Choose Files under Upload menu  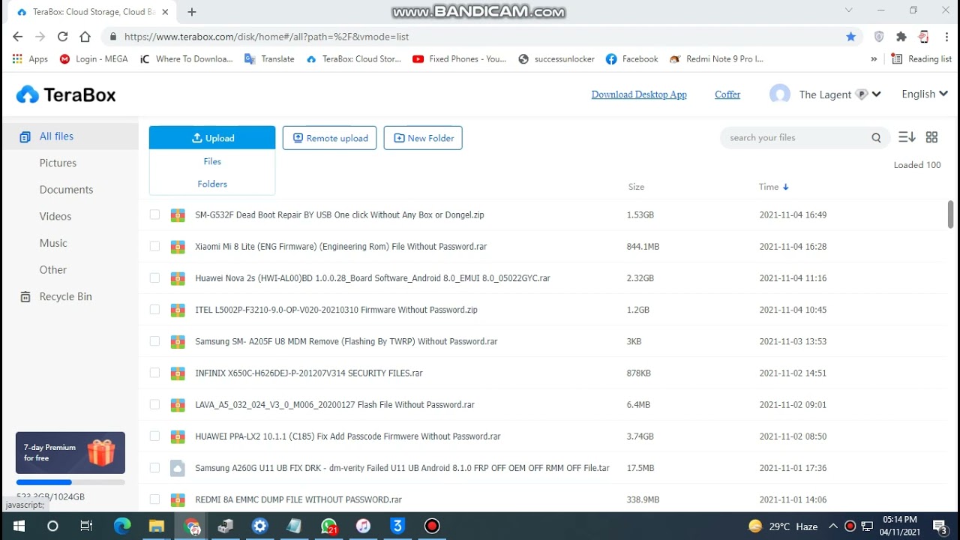212,161
